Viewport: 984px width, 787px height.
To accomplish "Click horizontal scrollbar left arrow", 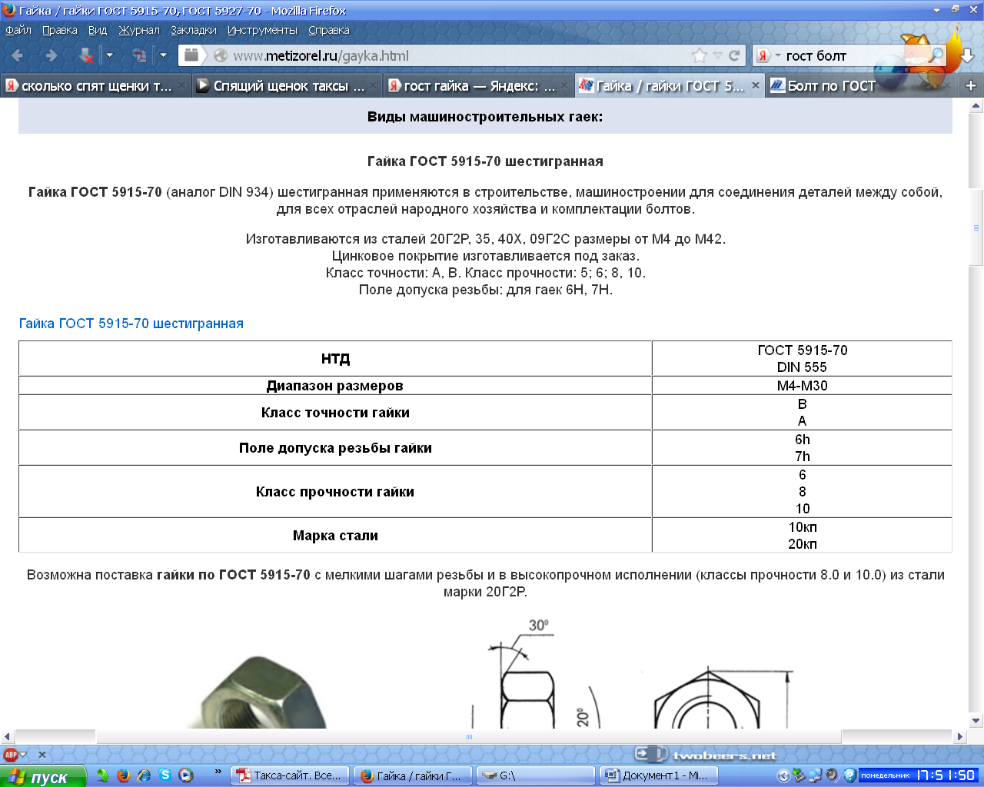I will pos(7,736).
